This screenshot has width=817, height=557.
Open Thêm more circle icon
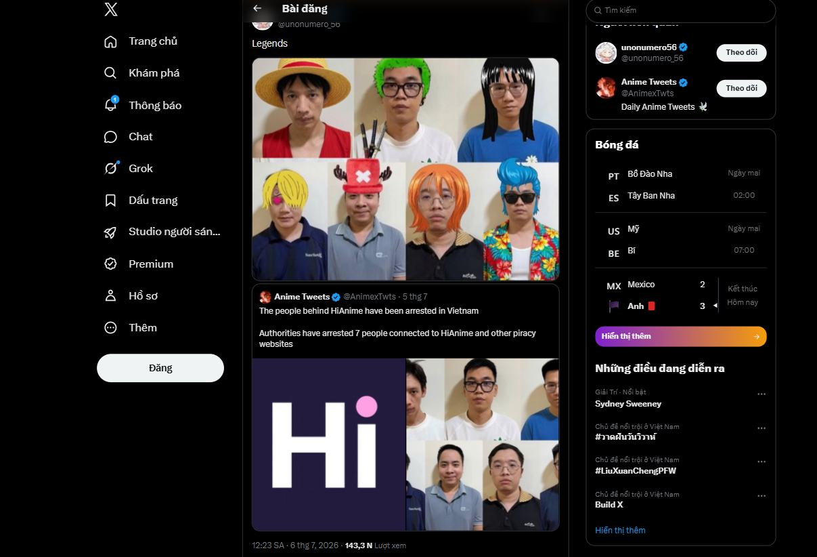pos(111,328)
